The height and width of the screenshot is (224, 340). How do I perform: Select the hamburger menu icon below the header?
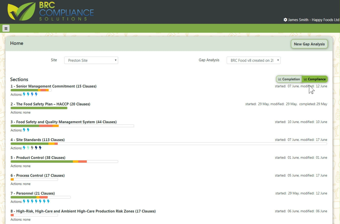click(x=5, y=28)
